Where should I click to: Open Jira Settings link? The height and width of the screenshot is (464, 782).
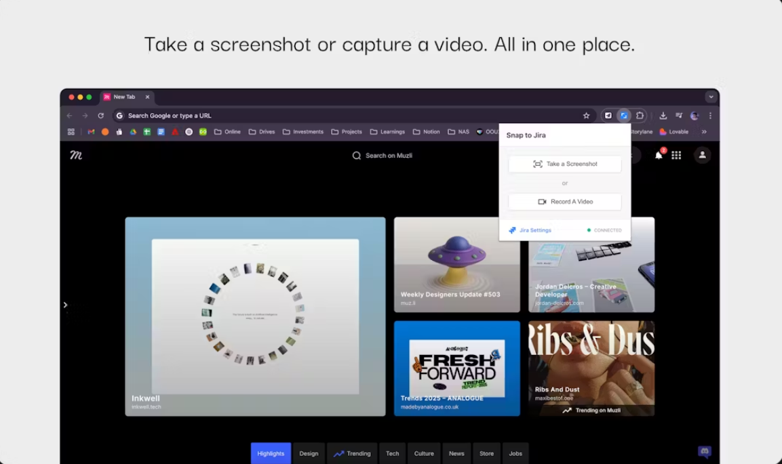530,230
